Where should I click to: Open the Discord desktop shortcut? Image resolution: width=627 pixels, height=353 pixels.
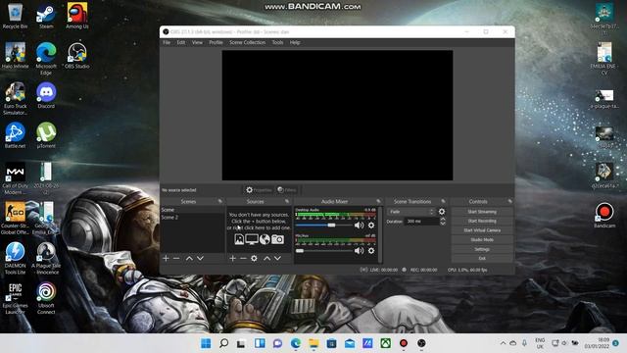tap(46, 95)
